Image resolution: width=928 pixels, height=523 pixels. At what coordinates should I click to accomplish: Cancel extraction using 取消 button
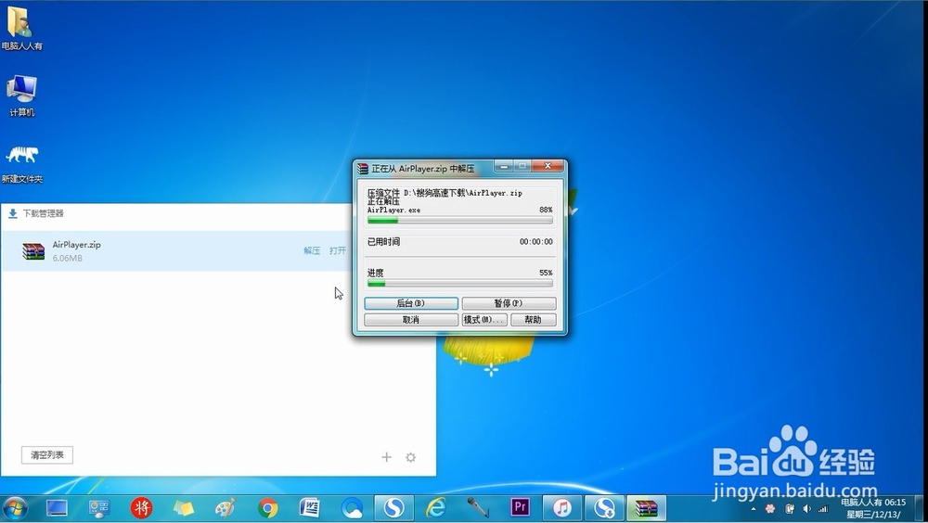pos(411,320)
